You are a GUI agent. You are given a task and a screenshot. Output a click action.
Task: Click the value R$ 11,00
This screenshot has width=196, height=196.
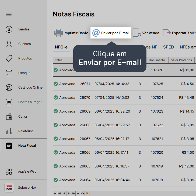click(187, 70)
